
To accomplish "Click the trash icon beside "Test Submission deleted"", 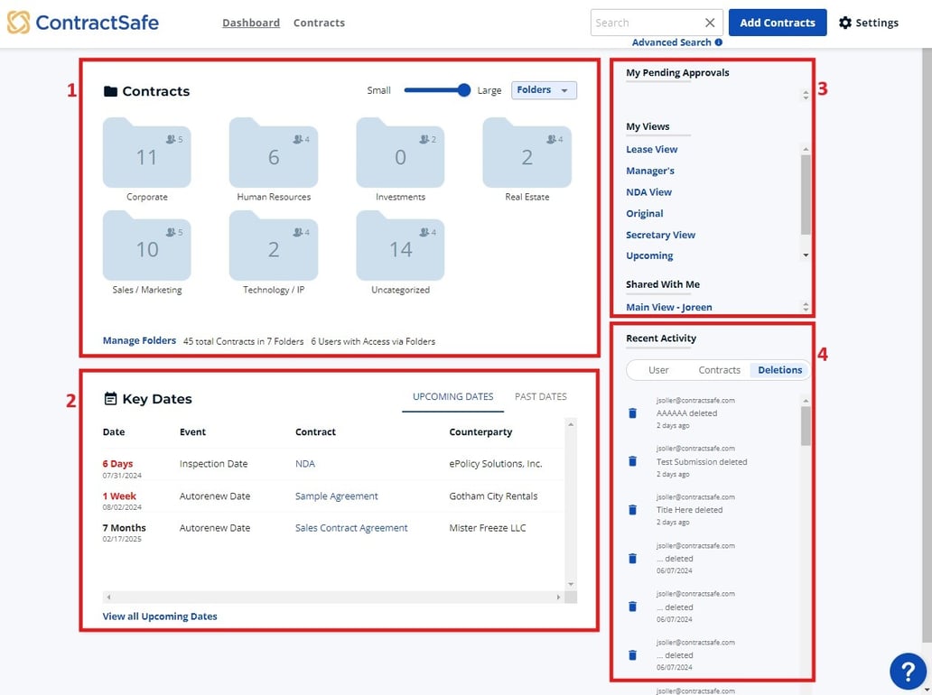I will (632, 461).
